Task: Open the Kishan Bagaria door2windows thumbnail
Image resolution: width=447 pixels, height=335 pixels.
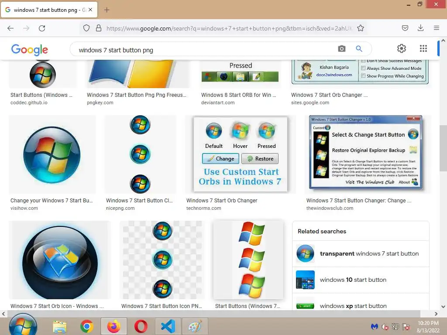Action: (360, 73)
